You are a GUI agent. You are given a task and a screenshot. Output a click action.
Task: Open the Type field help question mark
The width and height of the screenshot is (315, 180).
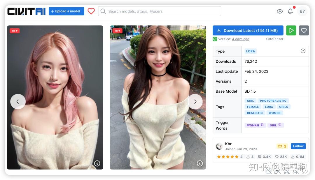303,50
